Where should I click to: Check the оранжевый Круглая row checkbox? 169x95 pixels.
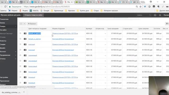click(x=20, y=61)
